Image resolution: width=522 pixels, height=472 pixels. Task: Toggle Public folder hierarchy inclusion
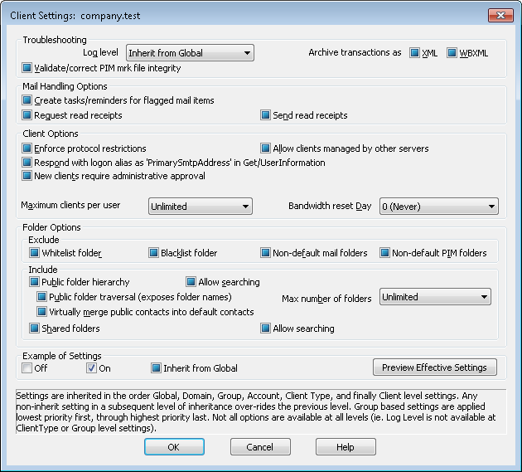(x=35, y=282)
